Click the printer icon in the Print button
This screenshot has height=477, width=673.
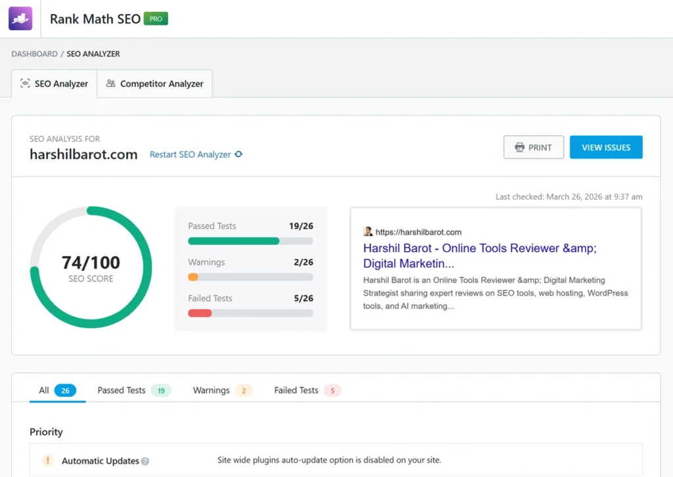pyautogui.click(x=520, y=147)
